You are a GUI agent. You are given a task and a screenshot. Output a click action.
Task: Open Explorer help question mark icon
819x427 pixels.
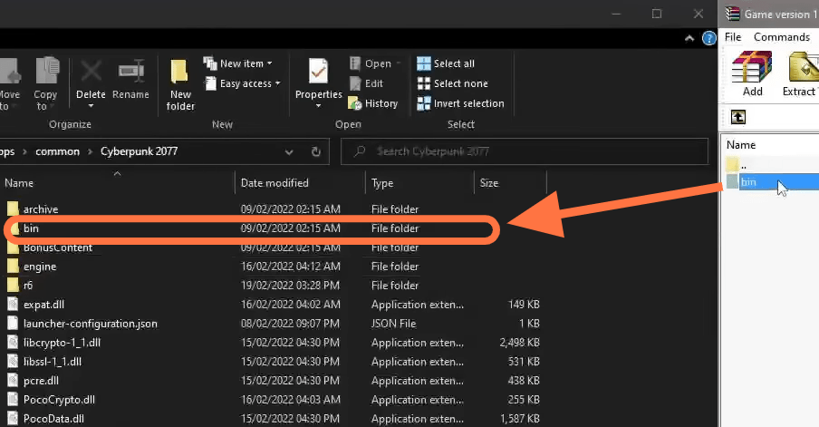tap(708, 38)
